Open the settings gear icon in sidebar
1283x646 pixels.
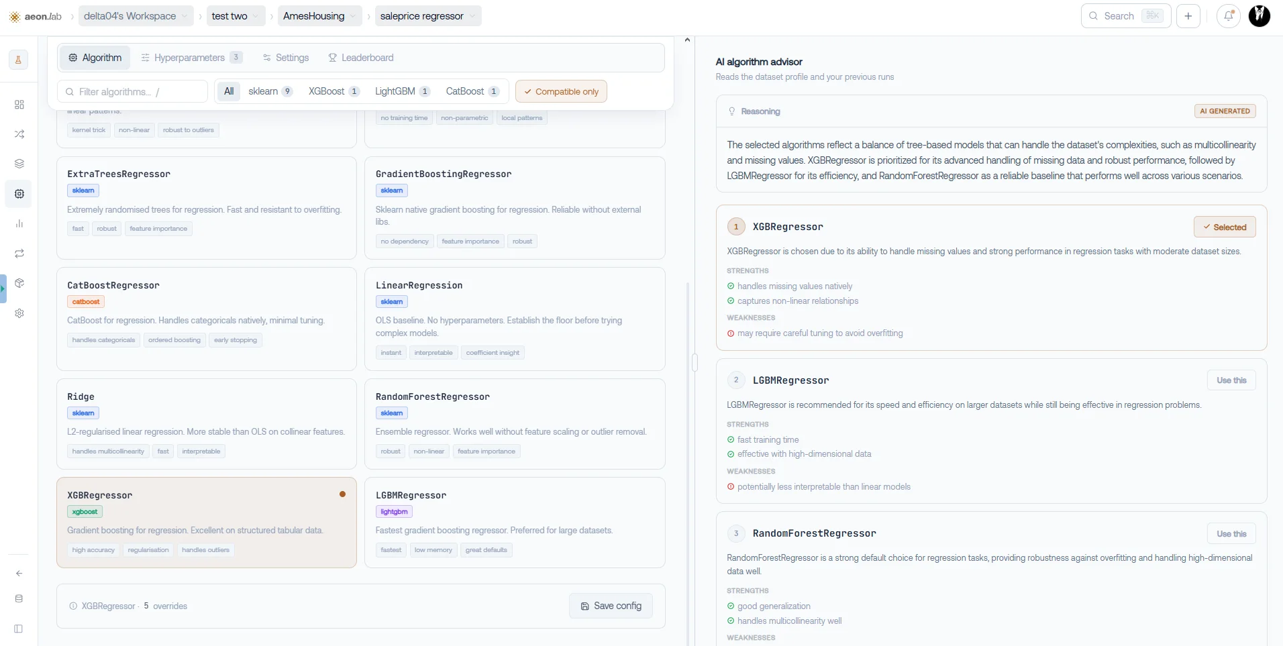click(19, 313)
